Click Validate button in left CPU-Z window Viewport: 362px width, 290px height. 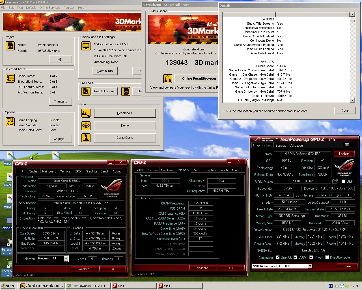coord(84,269)
